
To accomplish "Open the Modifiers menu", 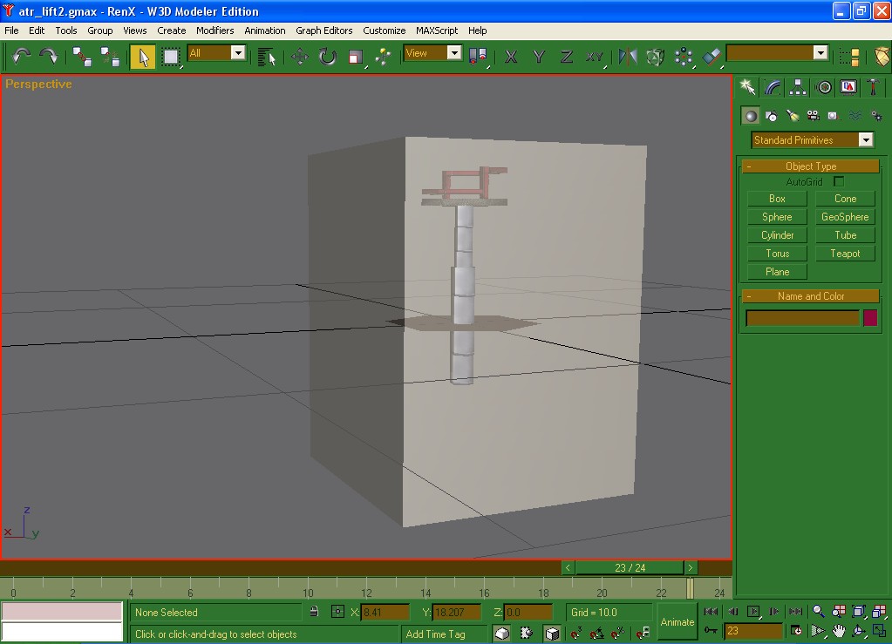I will [214, 31].
